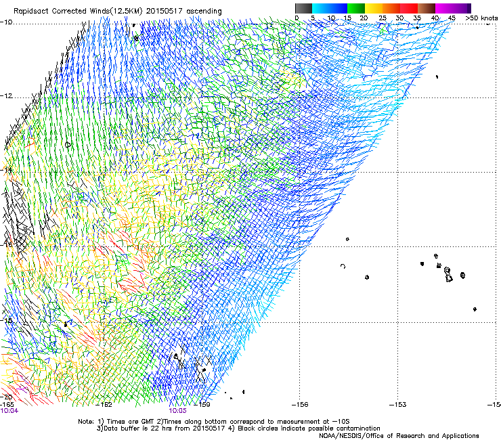
Task: Click the '>50 knots' legend label
Action: tap(481, 18)
